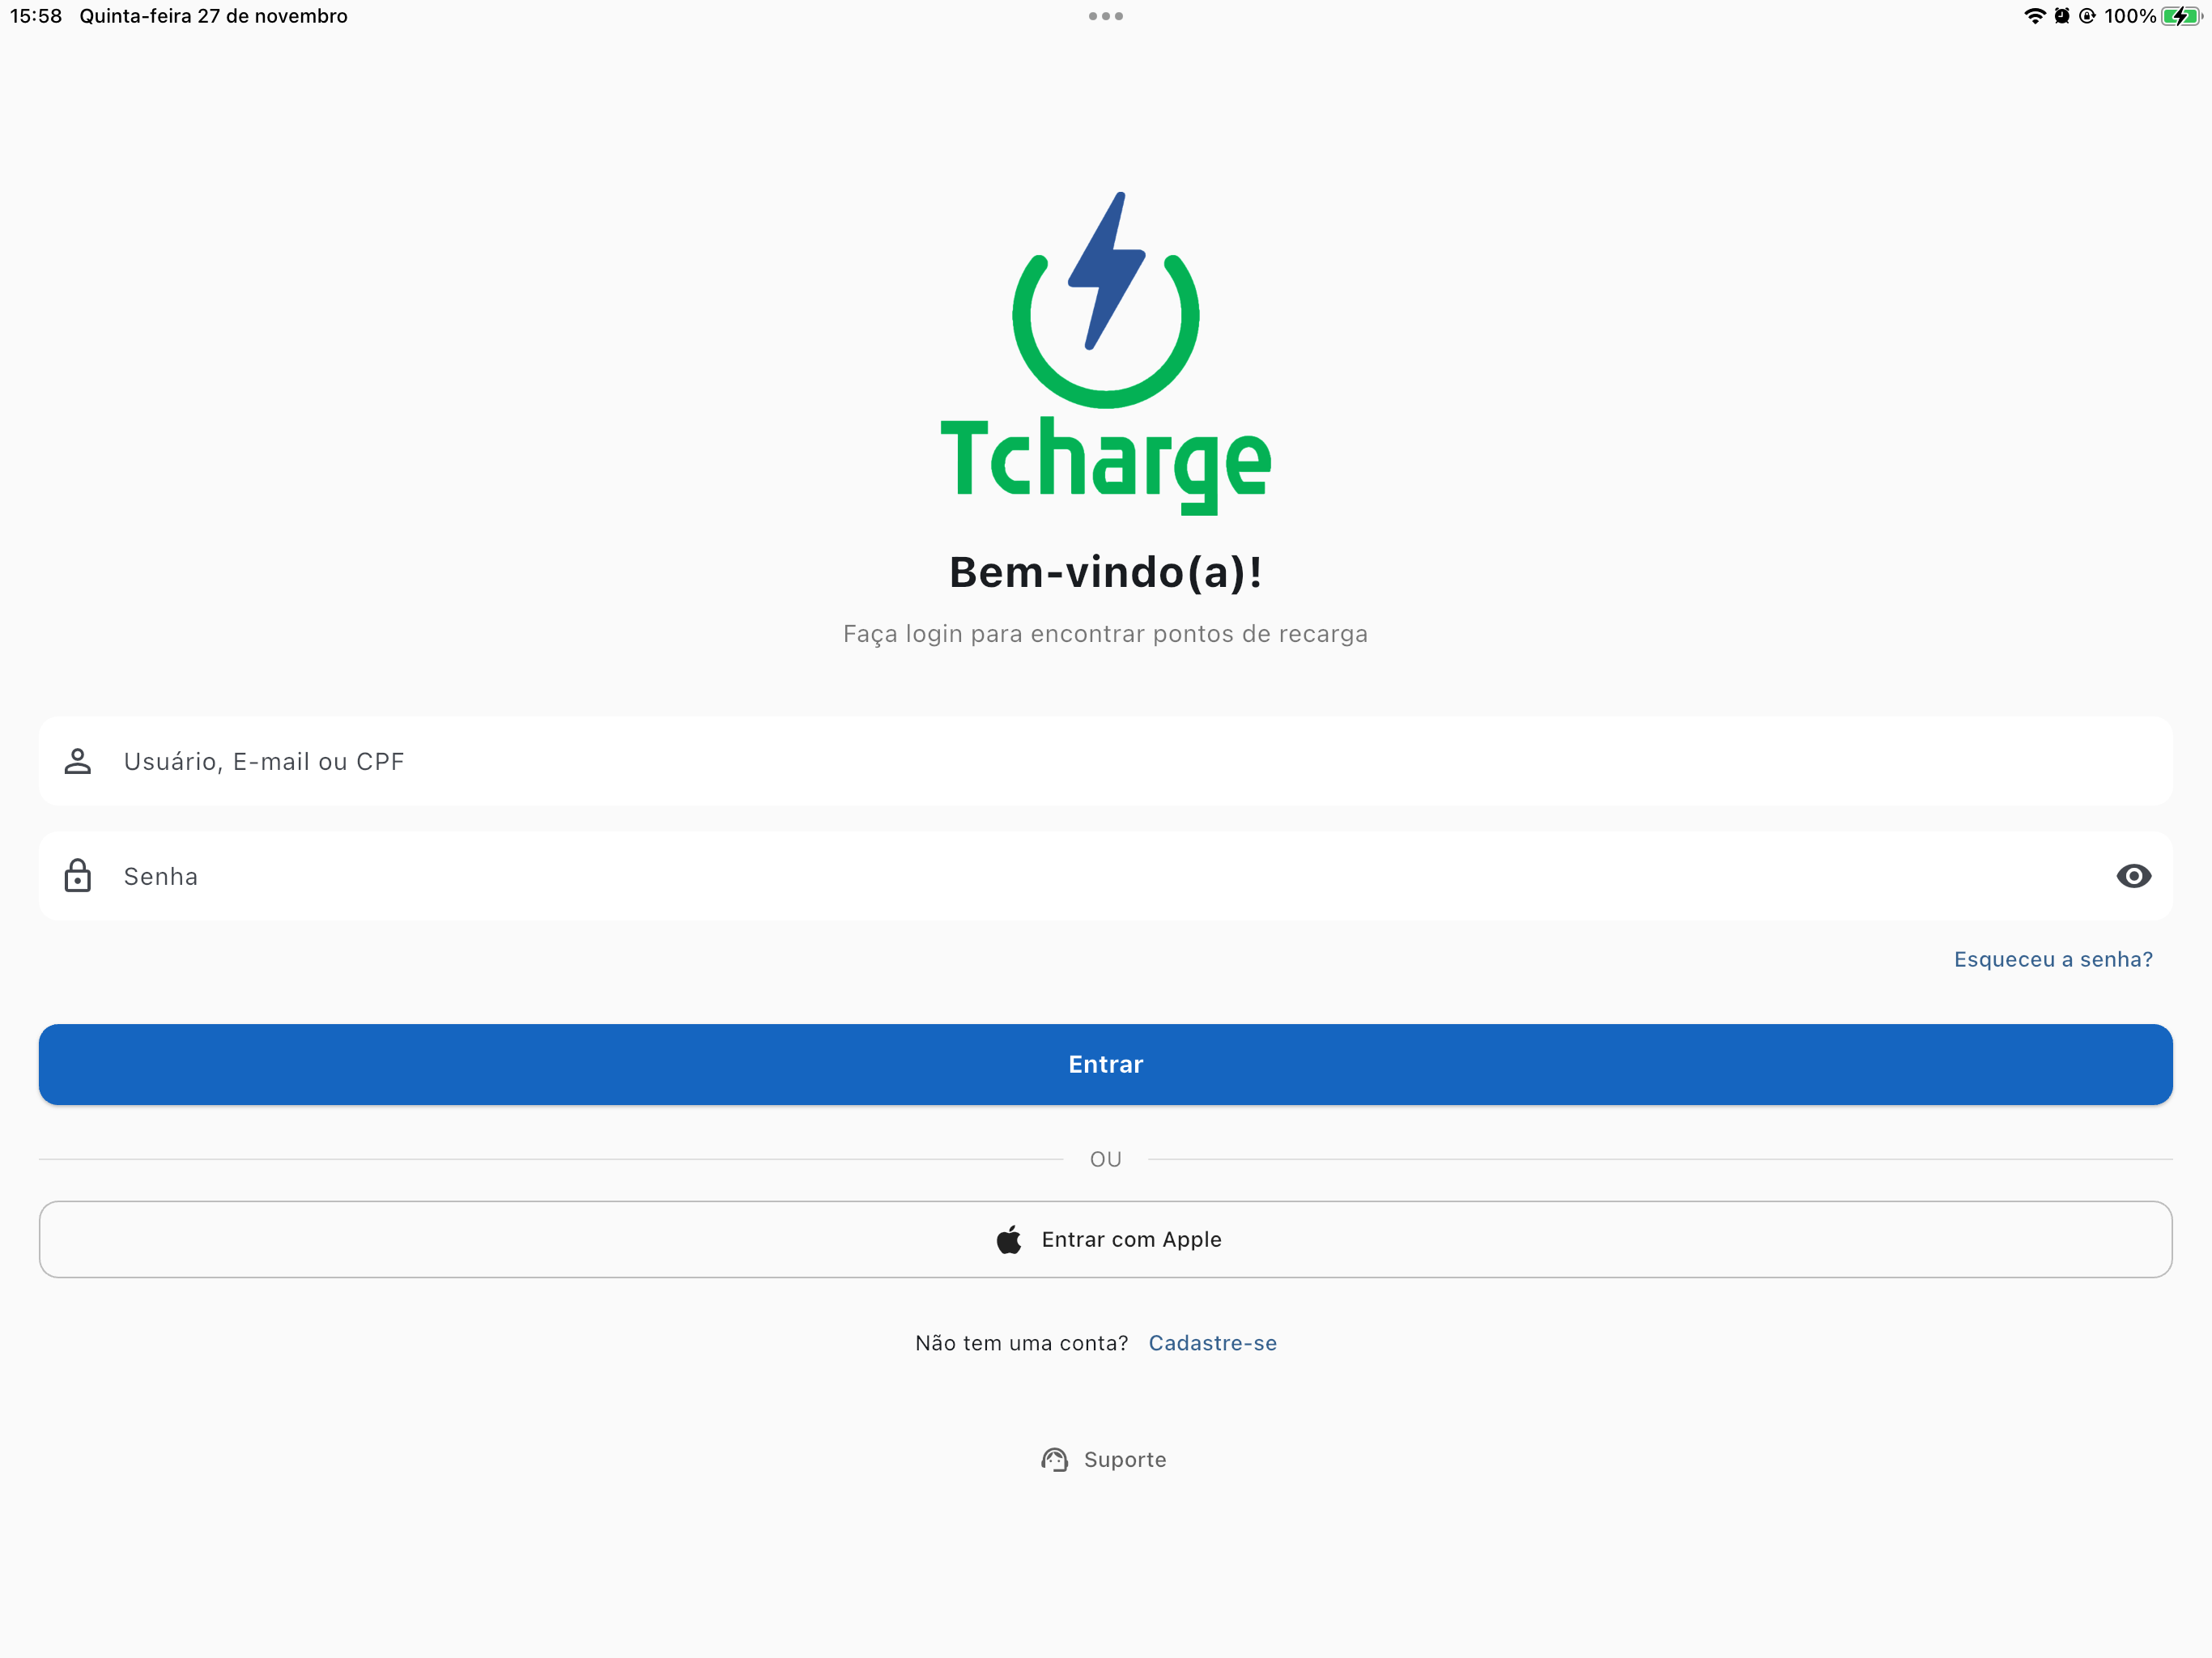Open the three-dot multitasking menu at top
Image resolution: width=2212 pixels, height=1658 pixels.
1105,16
